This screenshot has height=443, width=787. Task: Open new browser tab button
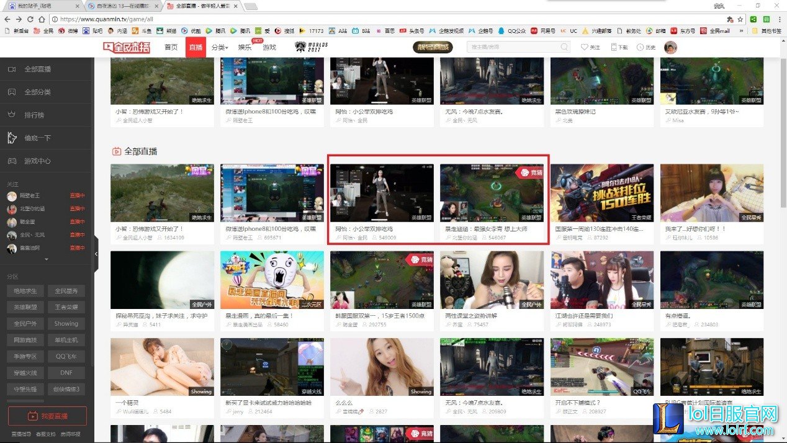point(251,6)
